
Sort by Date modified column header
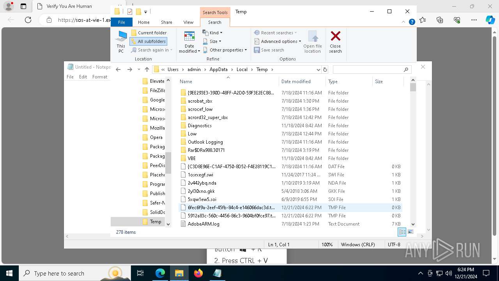tap(302, 82)
